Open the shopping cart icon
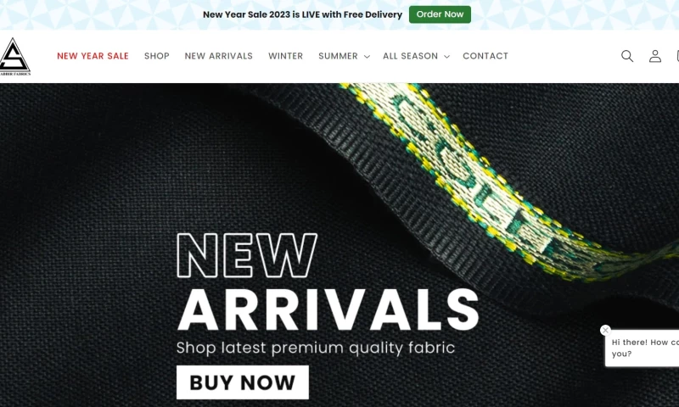 676,56
